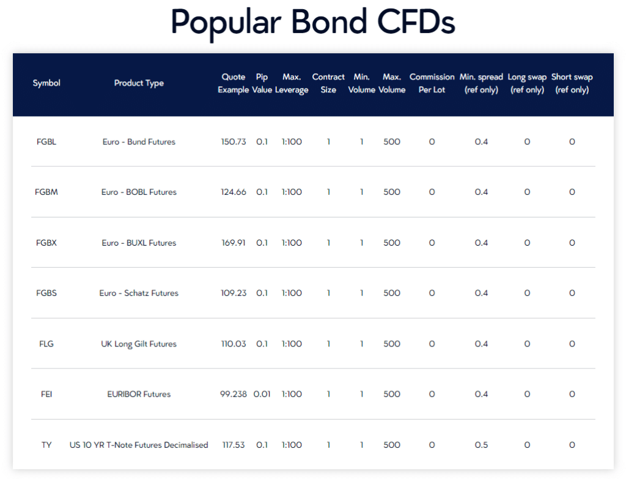Viewport: 626px width, 479px height.
Task: Click the Popular Bond CFDs heading
Action: 312,23
